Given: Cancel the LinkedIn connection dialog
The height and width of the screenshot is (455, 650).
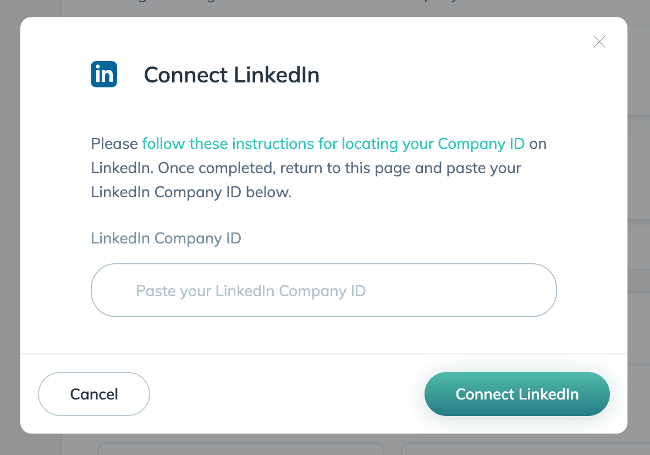Looking at the screenshot, I should pyautogui.click(x=94, y=394).
